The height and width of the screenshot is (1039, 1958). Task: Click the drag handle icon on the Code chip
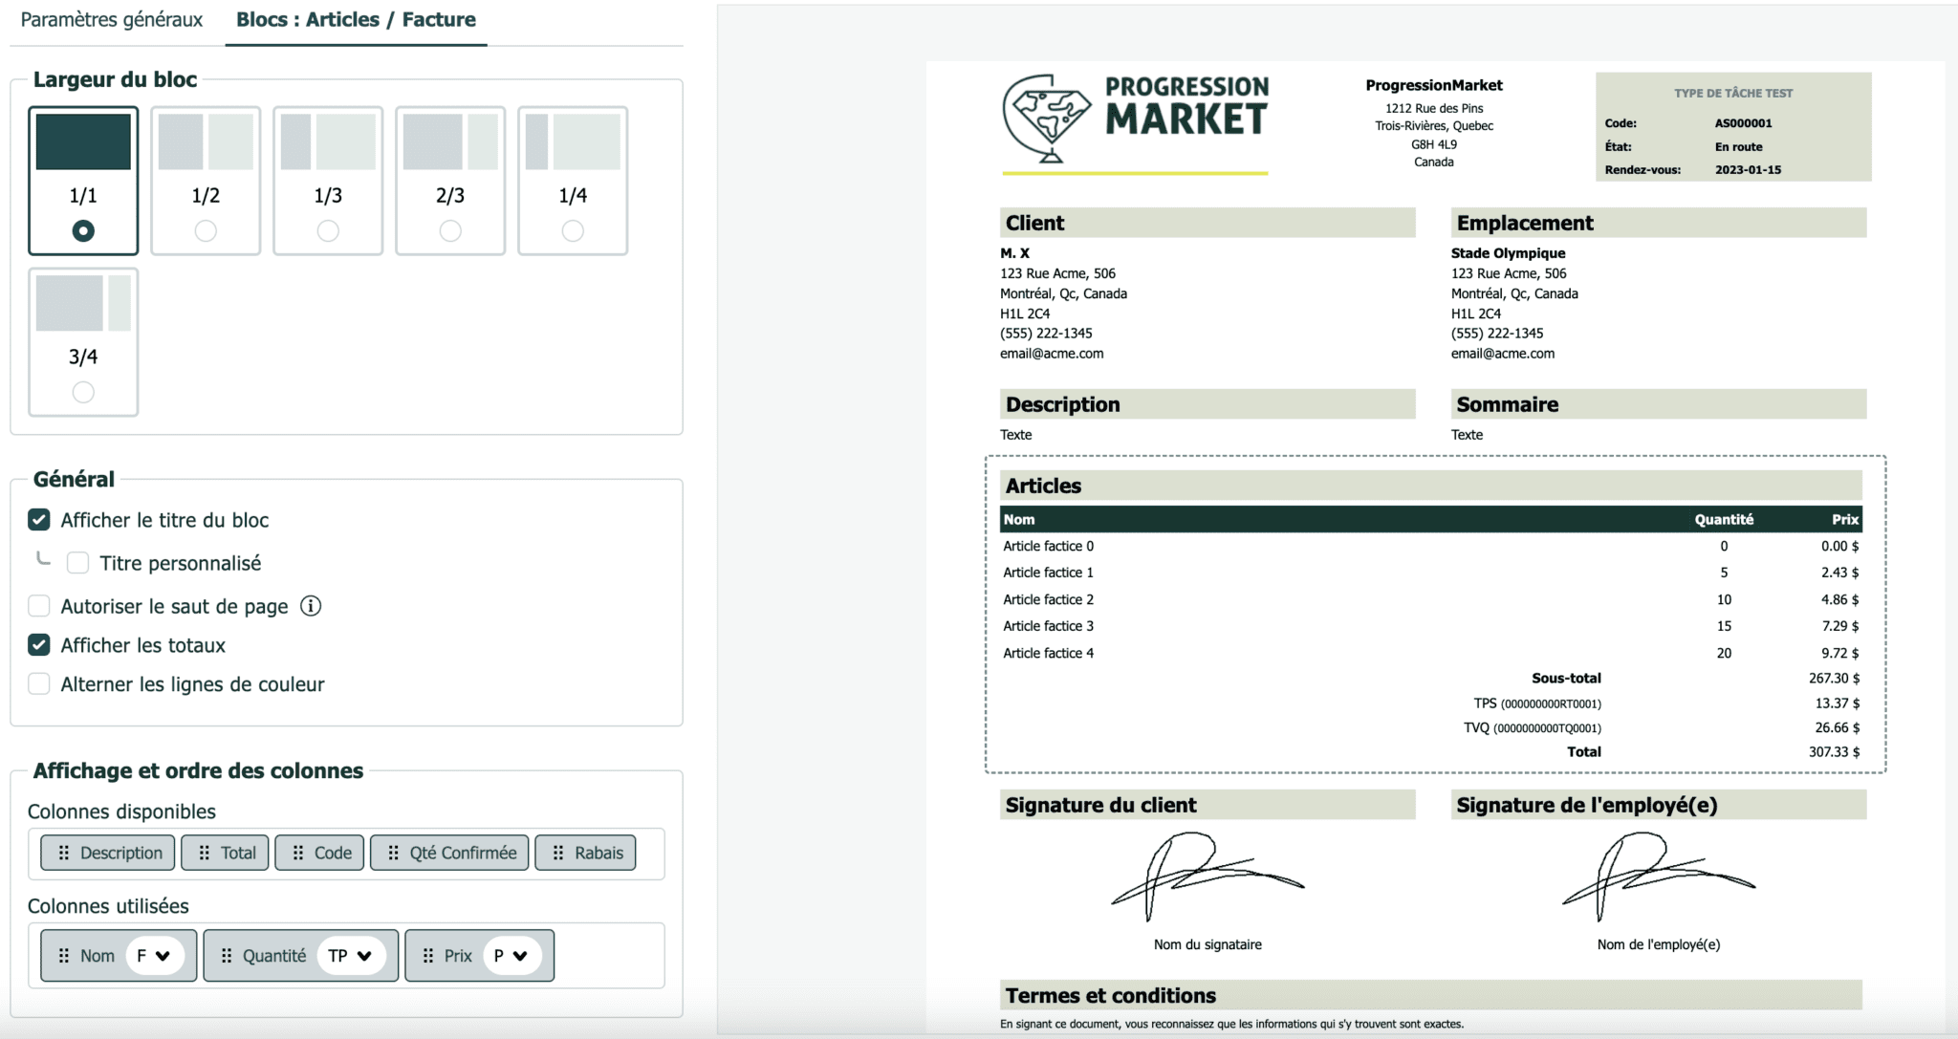(x=298, y=853)
